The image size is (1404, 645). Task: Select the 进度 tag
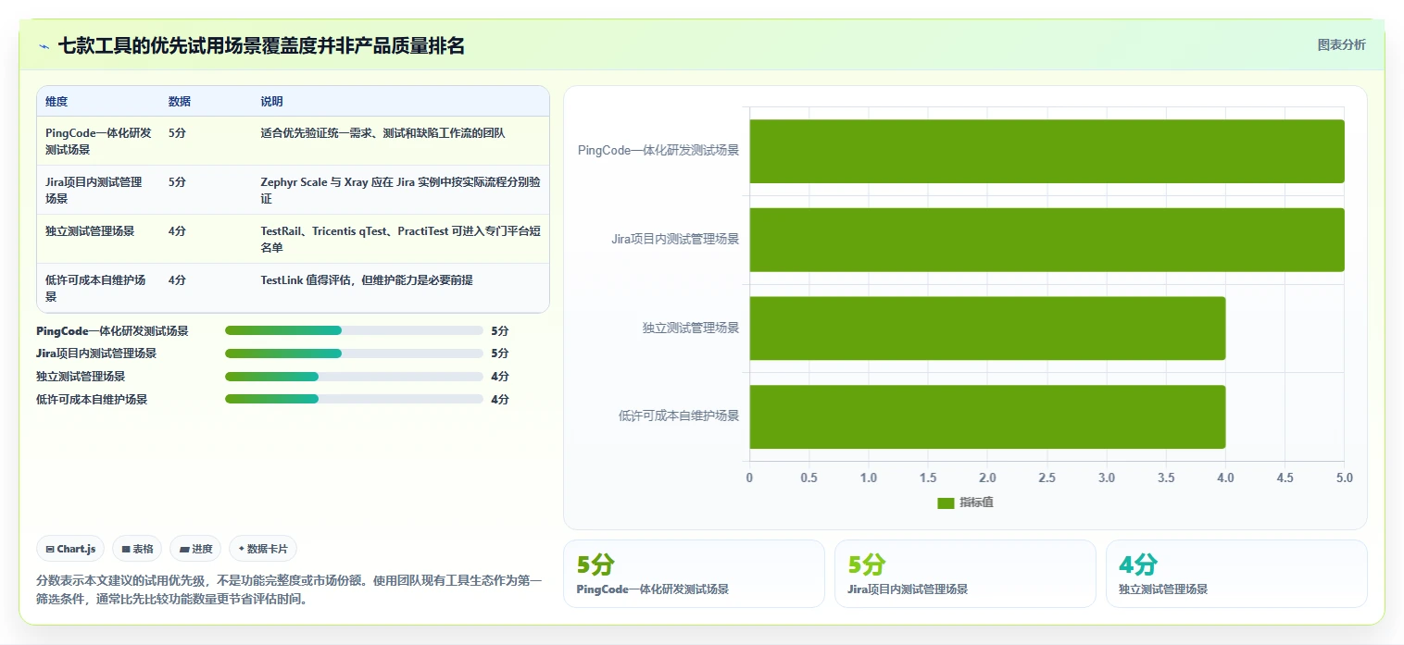tap(195, 549)
